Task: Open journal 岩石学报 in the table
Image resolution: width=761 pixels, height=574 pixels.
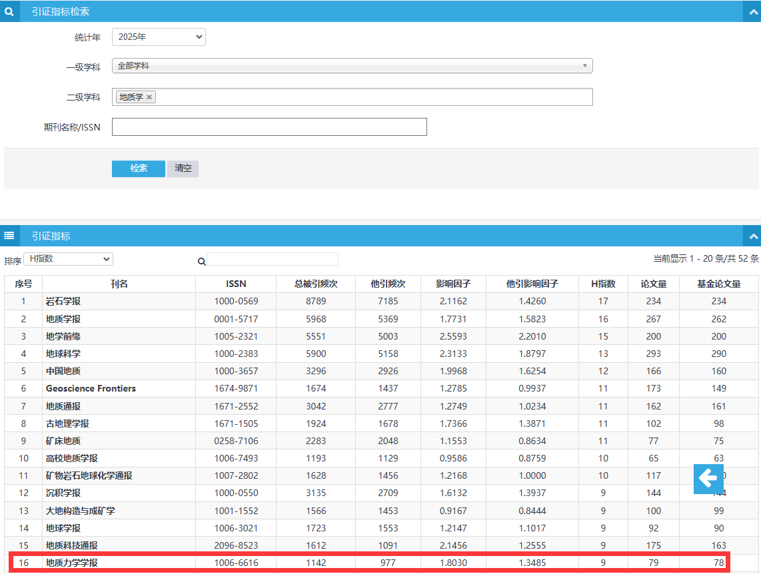Action: [63, 301]
